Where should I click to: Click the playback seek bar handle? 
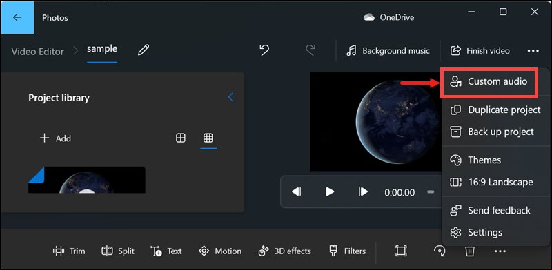[x=430, y=192]
